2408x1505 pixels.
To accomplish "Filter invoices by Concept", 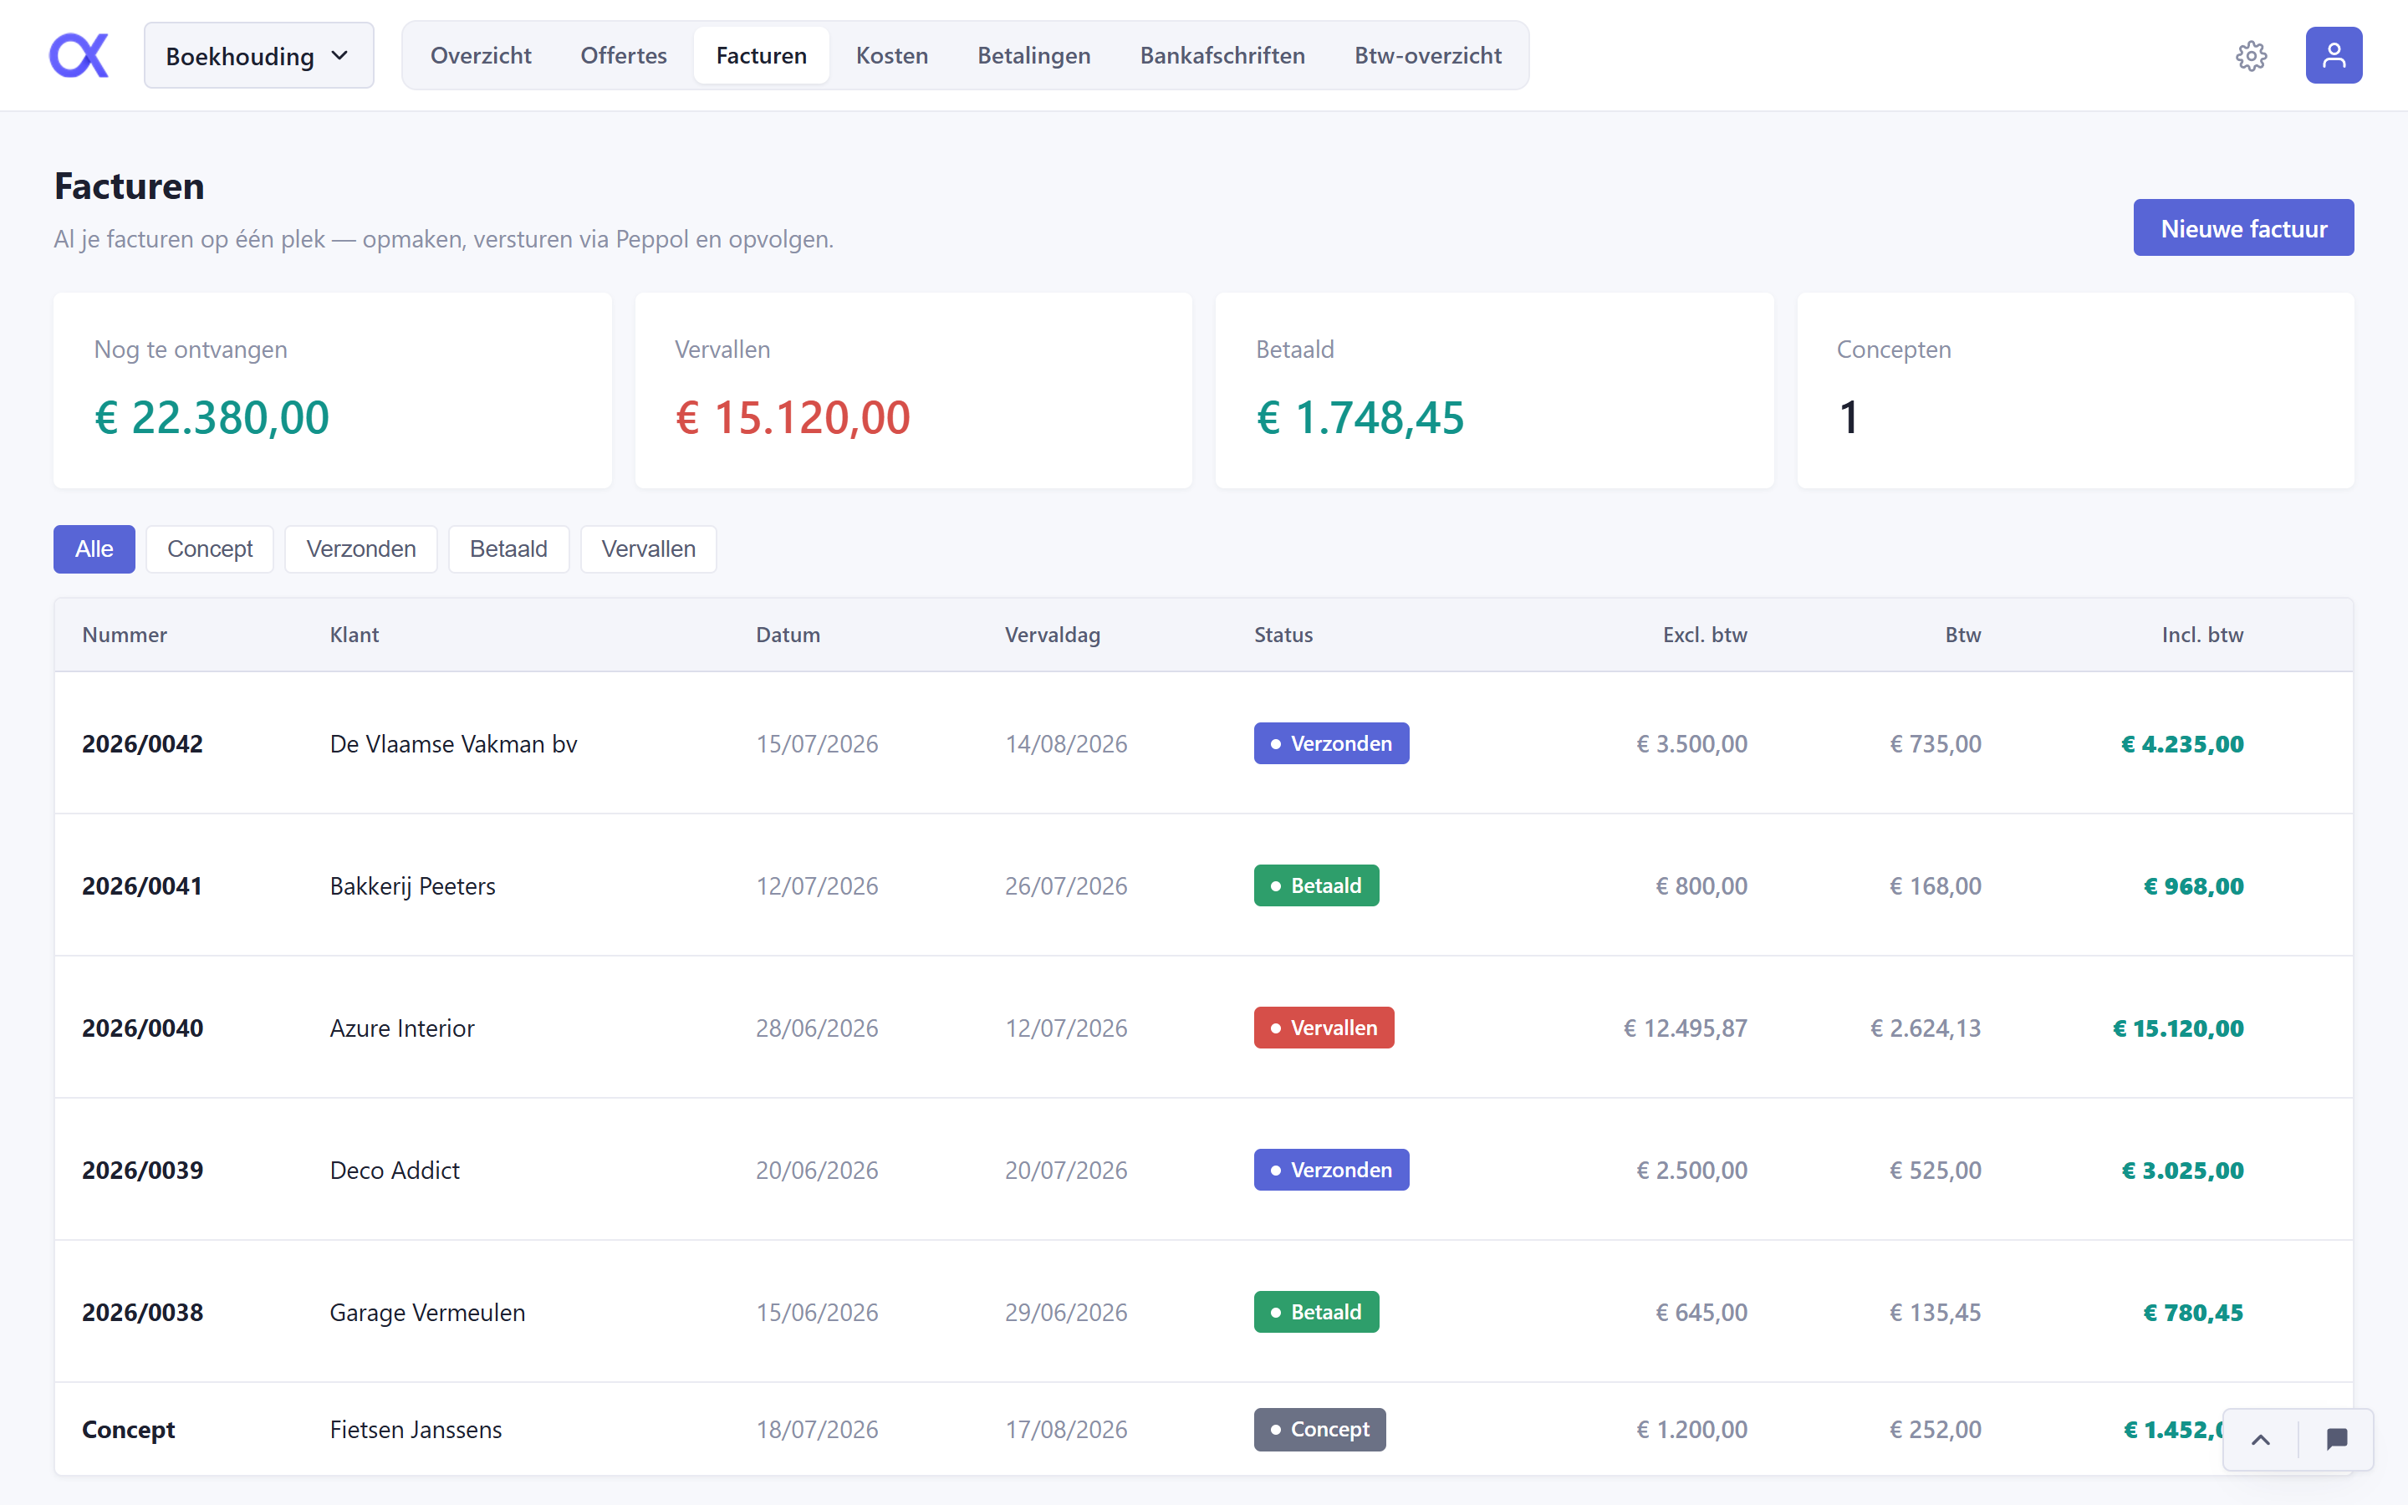I will [210, 549].
